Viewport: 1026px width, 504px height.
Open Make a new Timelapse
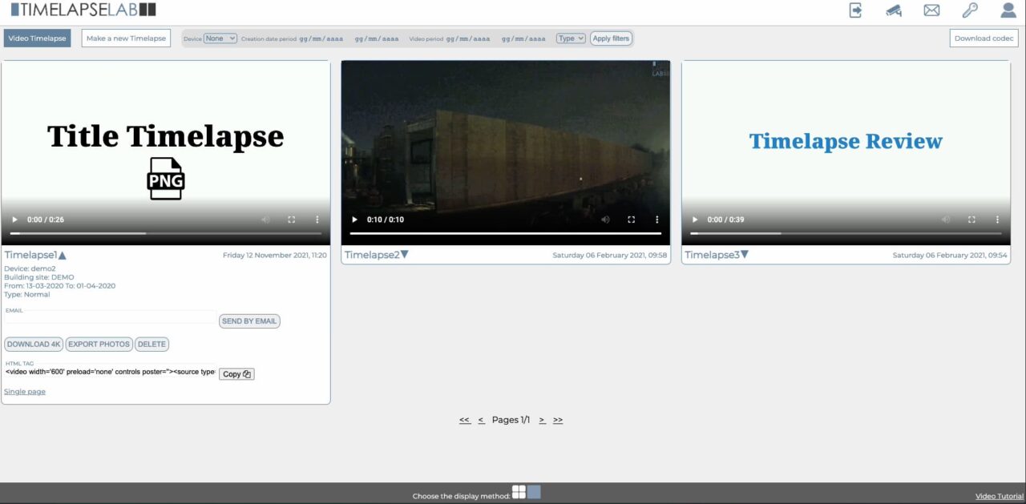(x=126, y=38)
